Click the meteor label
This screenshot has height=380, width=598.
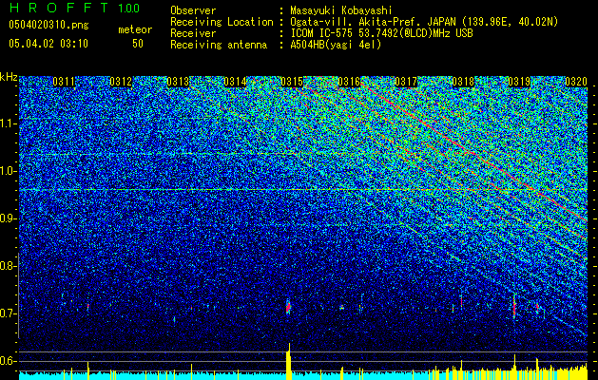click(135, 29)
